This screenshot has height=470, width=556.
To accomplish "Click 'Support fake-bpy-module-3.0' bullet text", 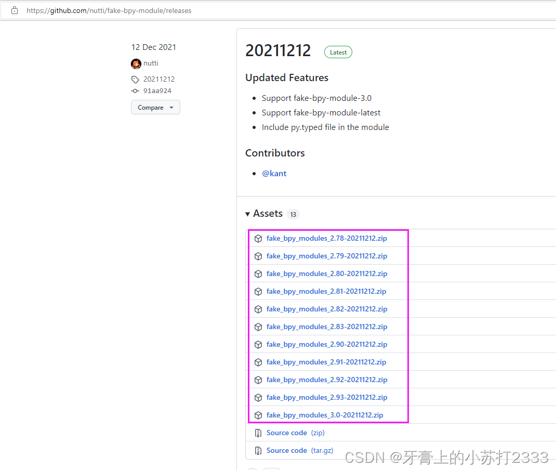I will tap(316, 98).
